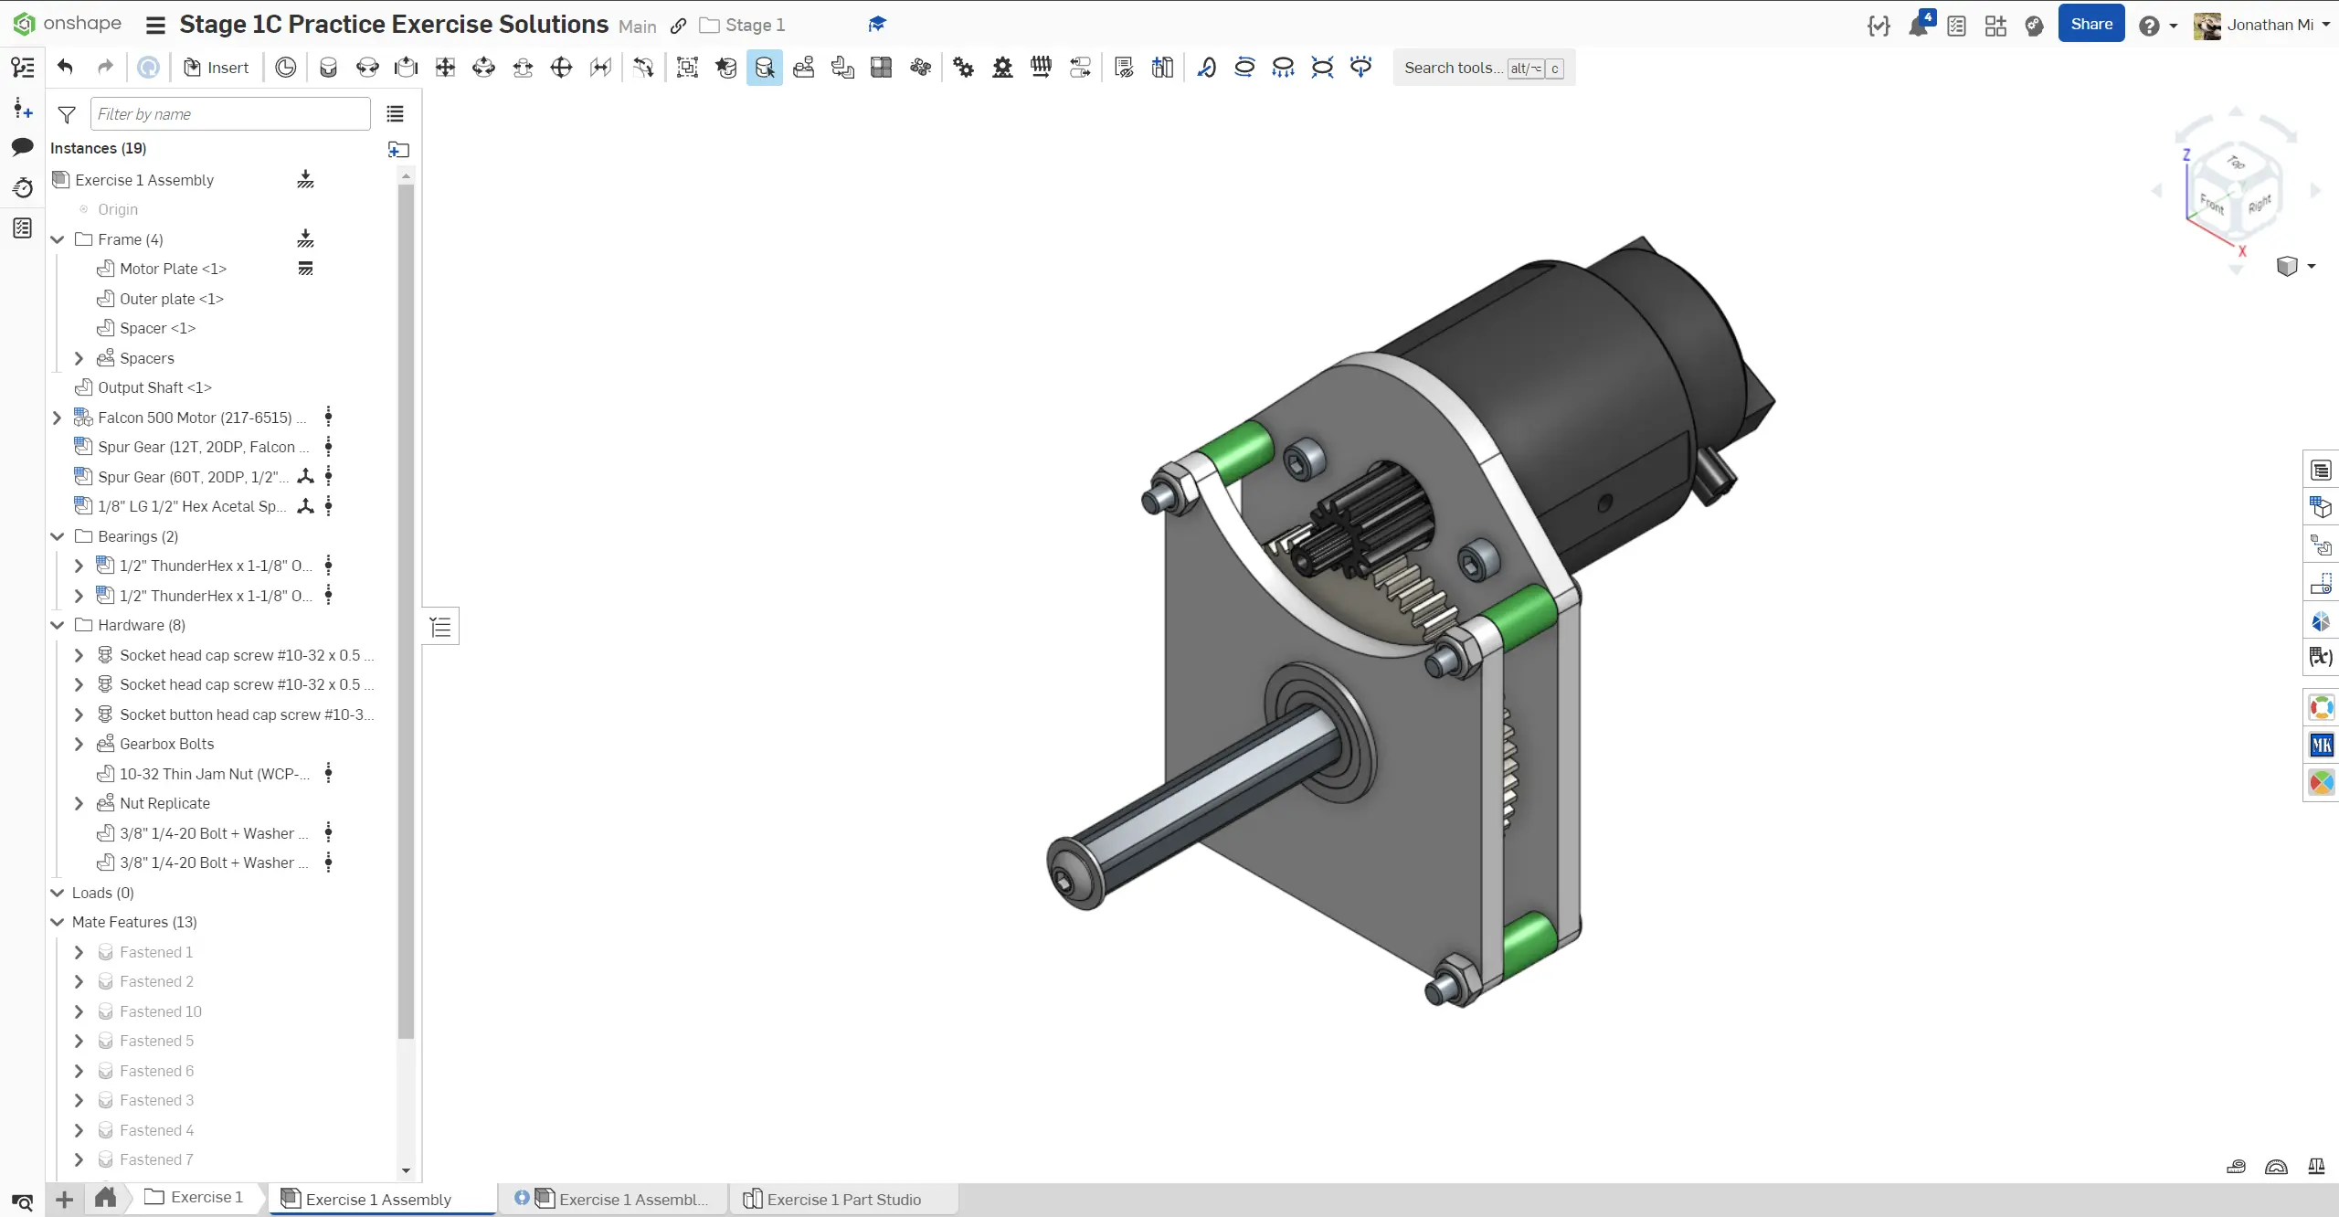Select the Revolute mate tool
The height and width of the screenshot is (1217, 2339).
point(367,67)
